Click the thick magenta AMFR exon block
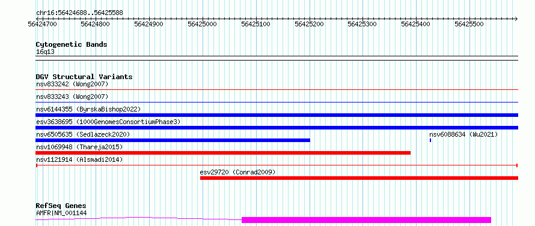The image size is (535, 226). pyautogui.click(x=366, y=220)
